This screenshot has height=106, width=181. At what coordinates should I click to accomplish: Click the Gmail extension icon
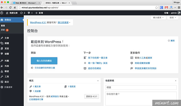[166, 8]
